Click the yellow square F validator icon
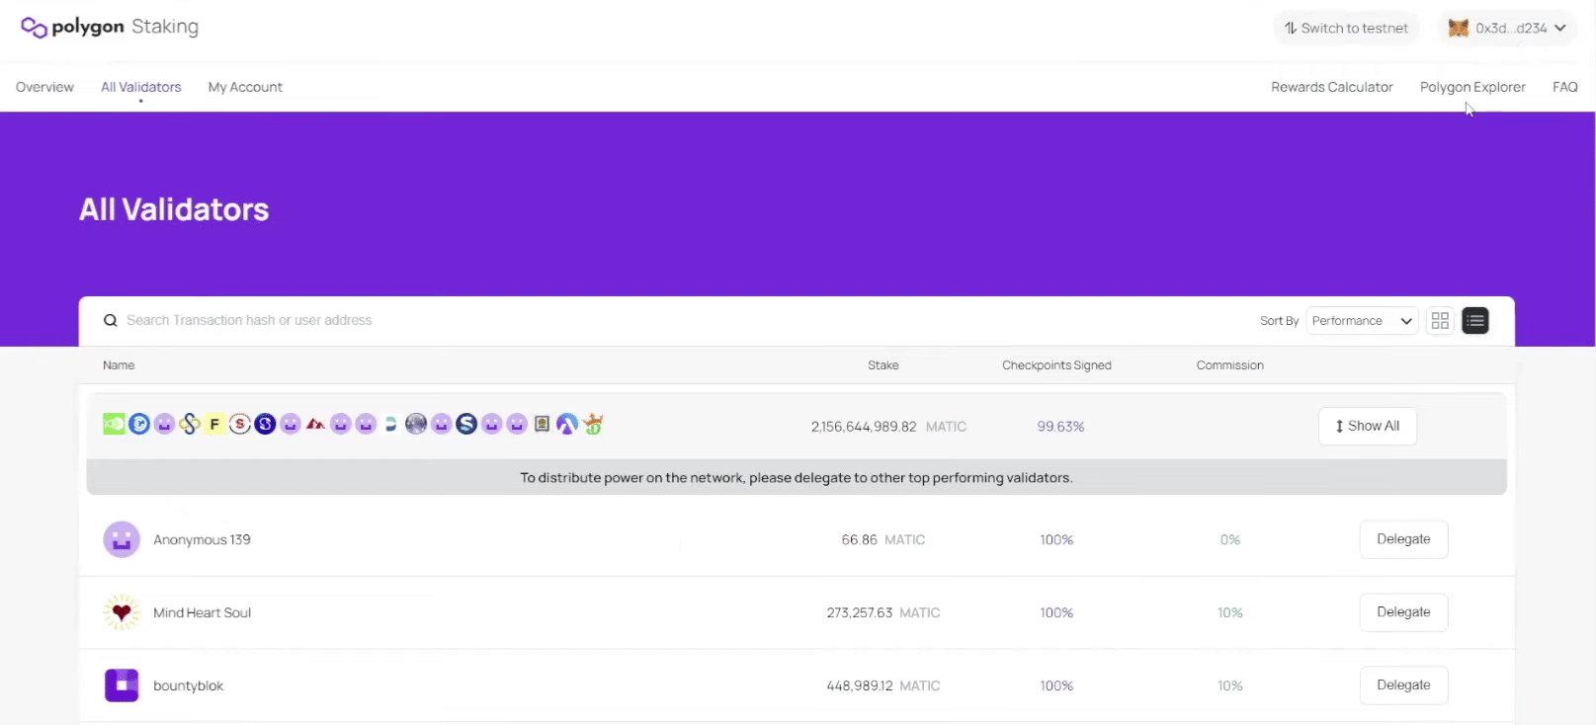Image resolution: width=1596 pixels, height=725 pixels. click(214, 425)
